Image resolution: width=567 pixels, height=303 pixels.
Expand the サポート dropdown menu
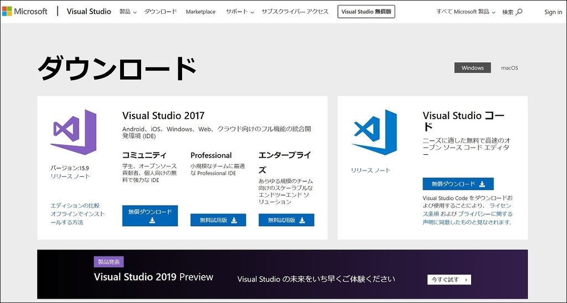[x=240, y=12]
